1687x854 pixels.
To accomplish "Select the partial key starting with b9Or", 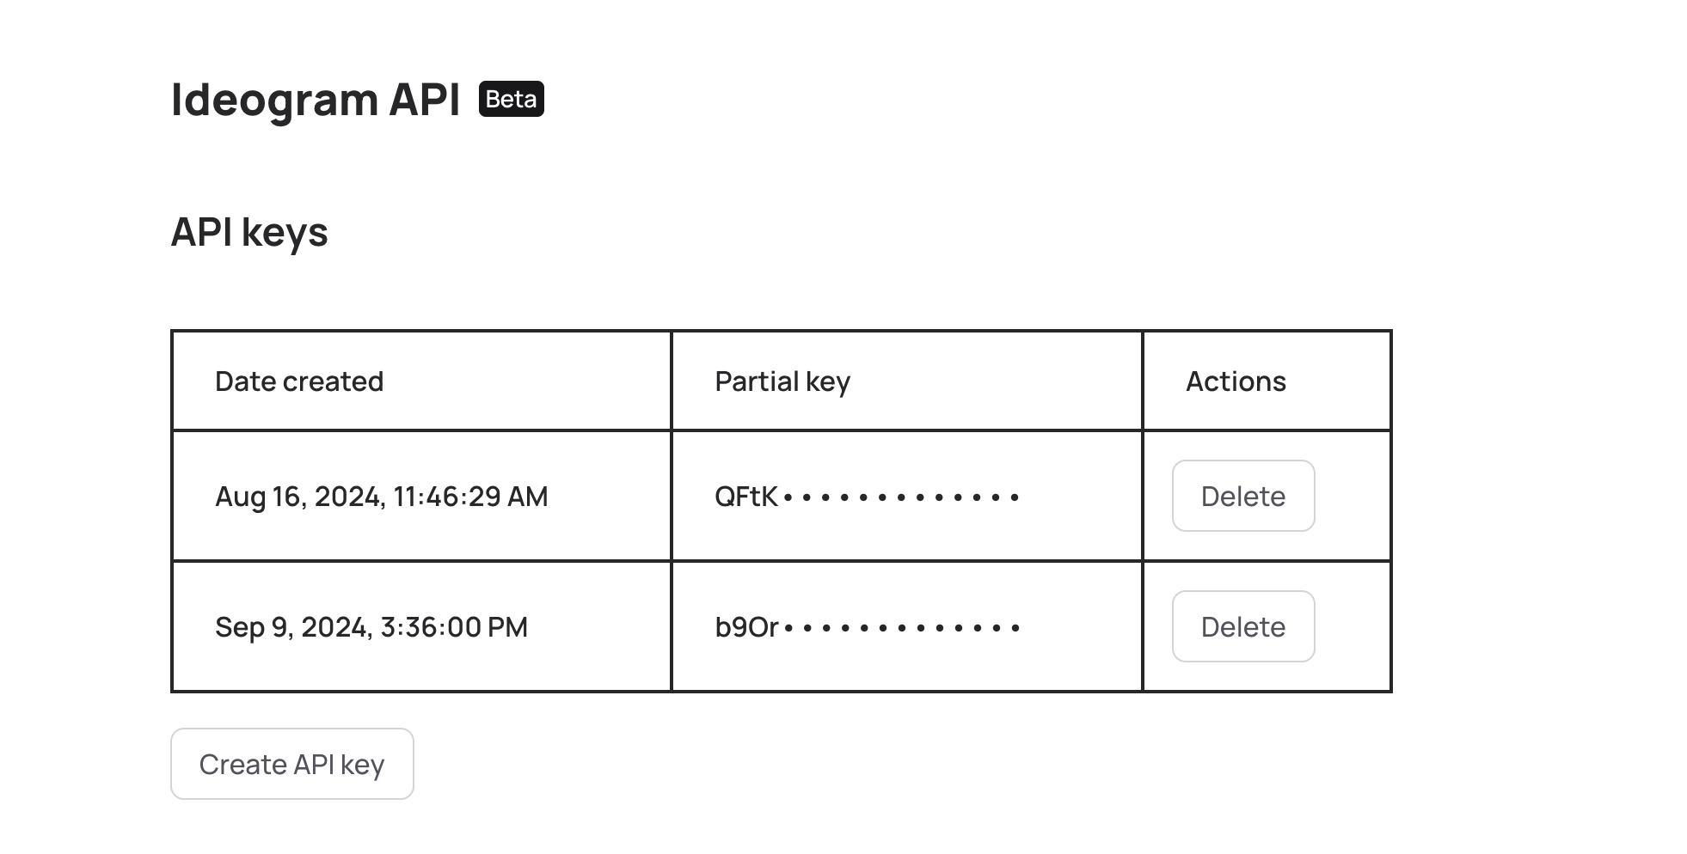I will 867,626.
